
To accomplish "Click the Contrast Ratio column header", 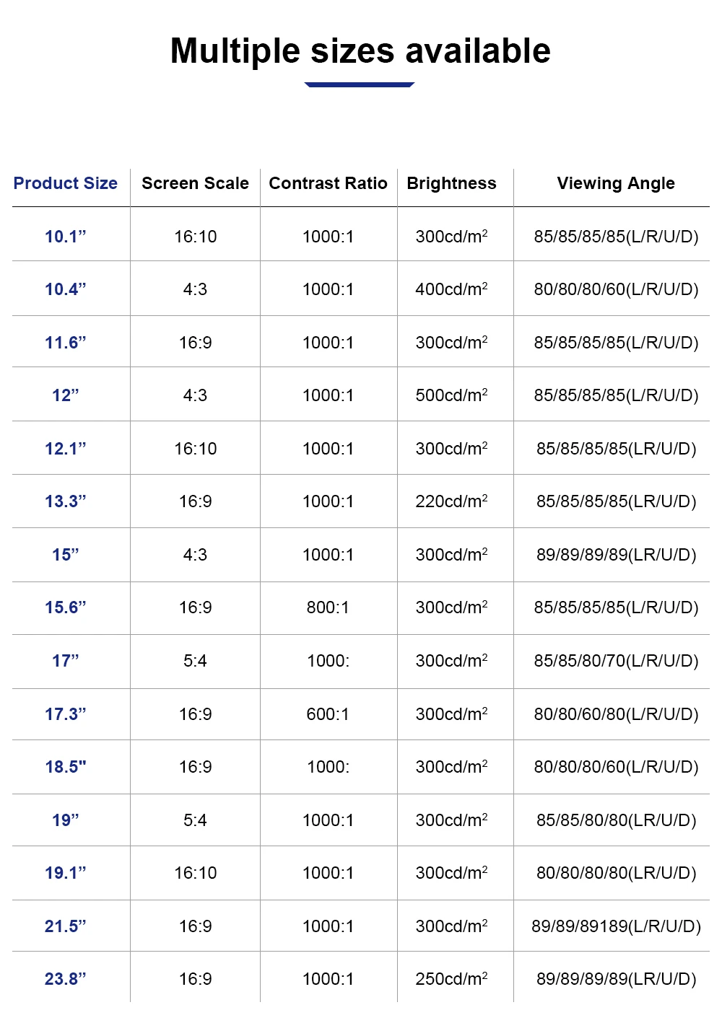I will 328,183.
